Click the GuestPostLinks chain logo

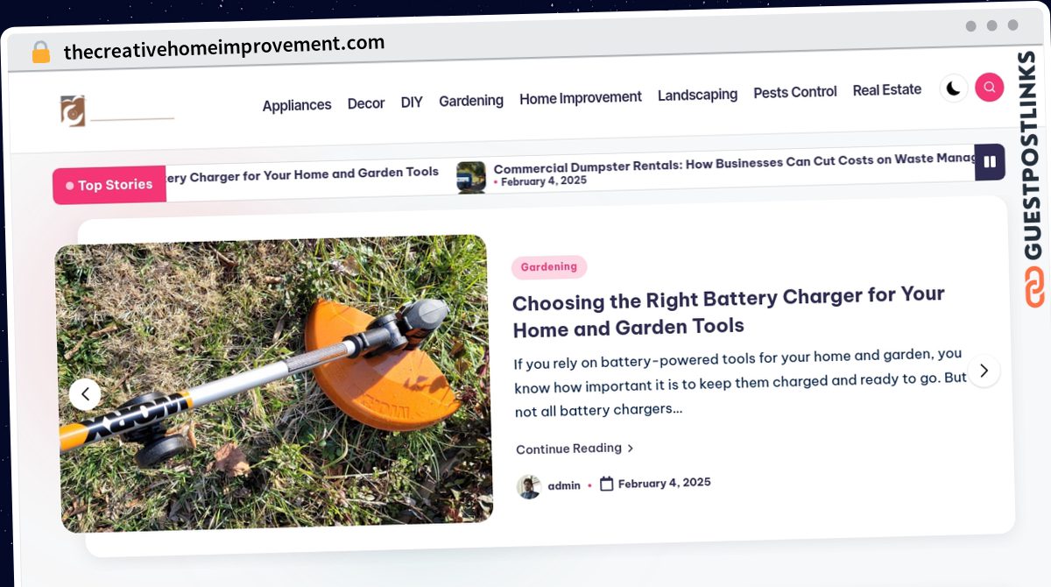[1035, 287]
